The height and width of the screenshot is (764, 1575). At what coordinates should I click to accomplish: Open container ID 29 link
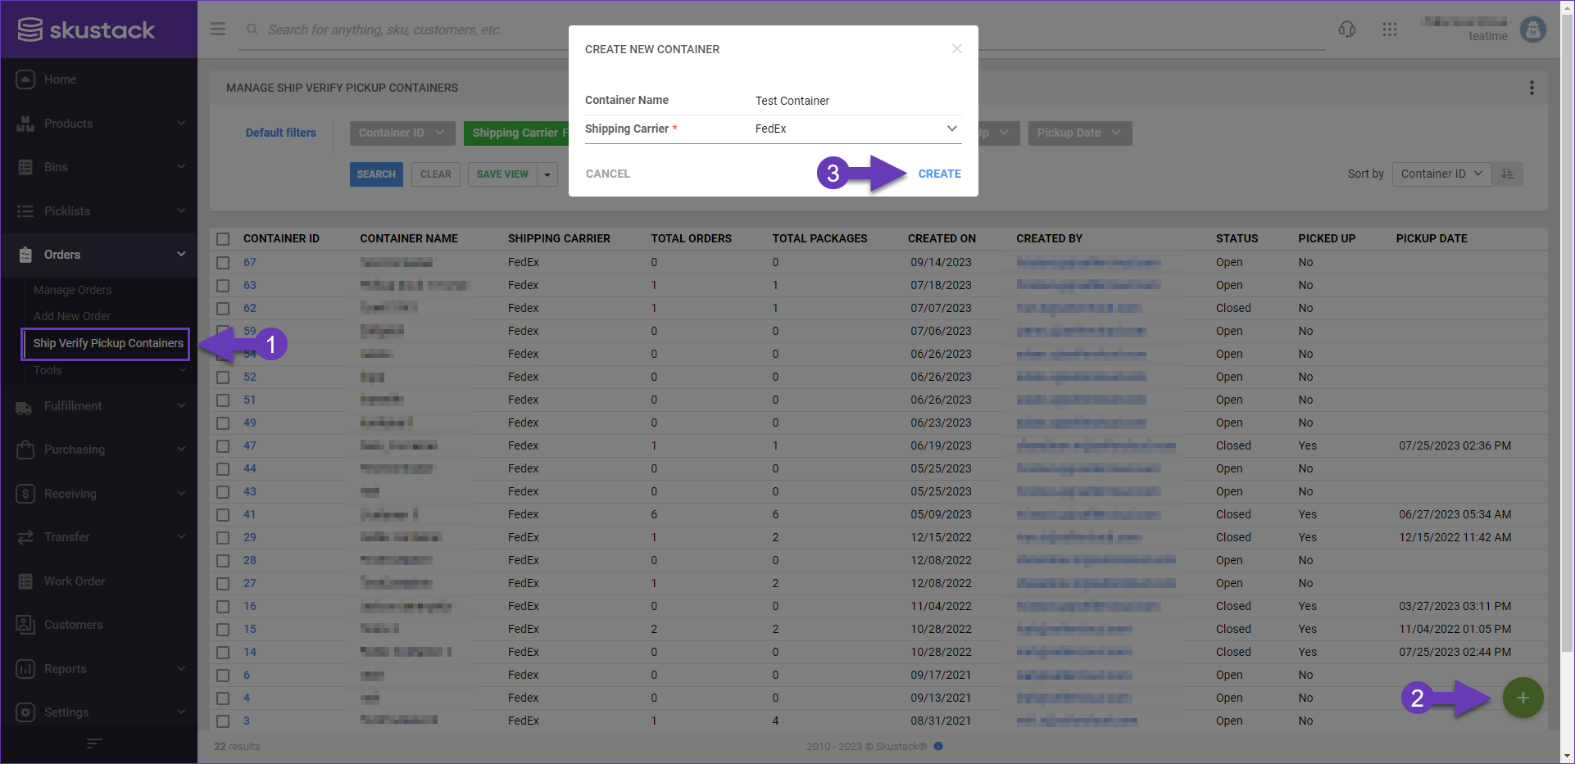[250, 538]
